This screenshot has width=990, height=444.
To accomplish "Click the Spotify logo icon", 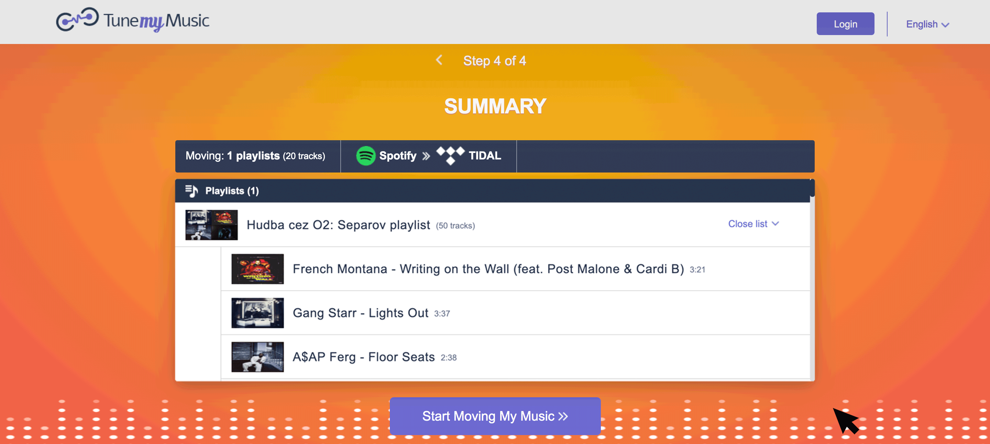I will point(365,156).
